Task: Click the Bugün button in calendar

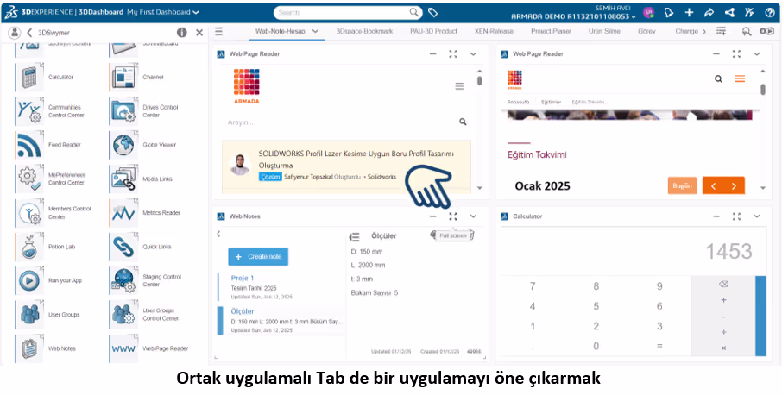Action: 682,185
